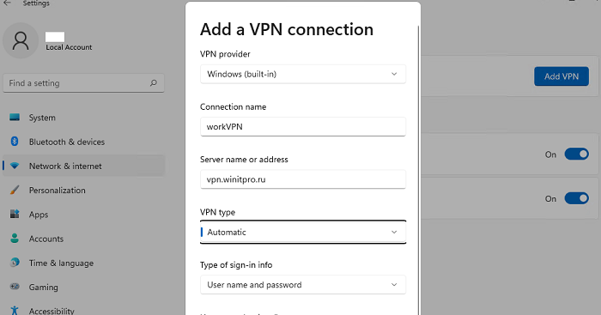Expand Type of sign-in info dropdown
This screenshot has height=315, width=601.
pyautogui.click(x=303, y=285)
